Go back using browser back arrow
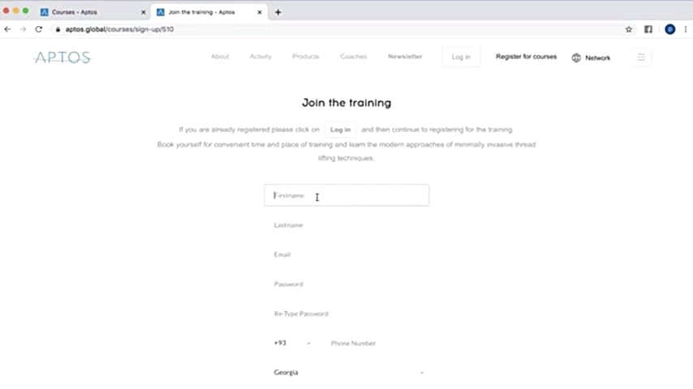 [8, 29]
